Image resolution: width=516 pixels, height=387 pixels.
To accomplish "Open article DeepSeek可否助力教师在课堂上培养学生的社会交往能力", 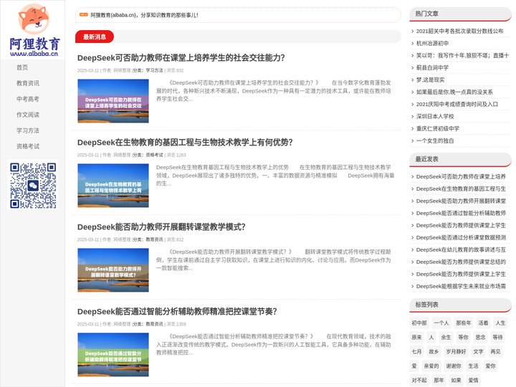I will (x=181, y=58).
